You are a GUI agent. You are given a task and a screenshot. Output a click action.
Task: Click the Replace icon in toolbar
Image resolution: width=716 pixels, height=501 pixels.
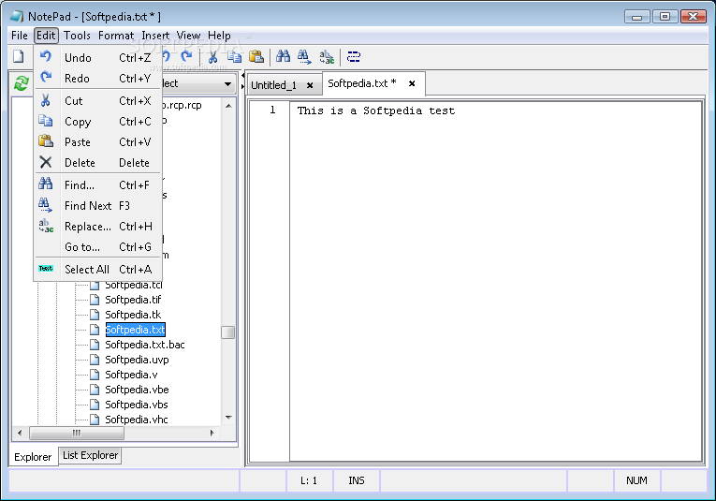(327, 57)
